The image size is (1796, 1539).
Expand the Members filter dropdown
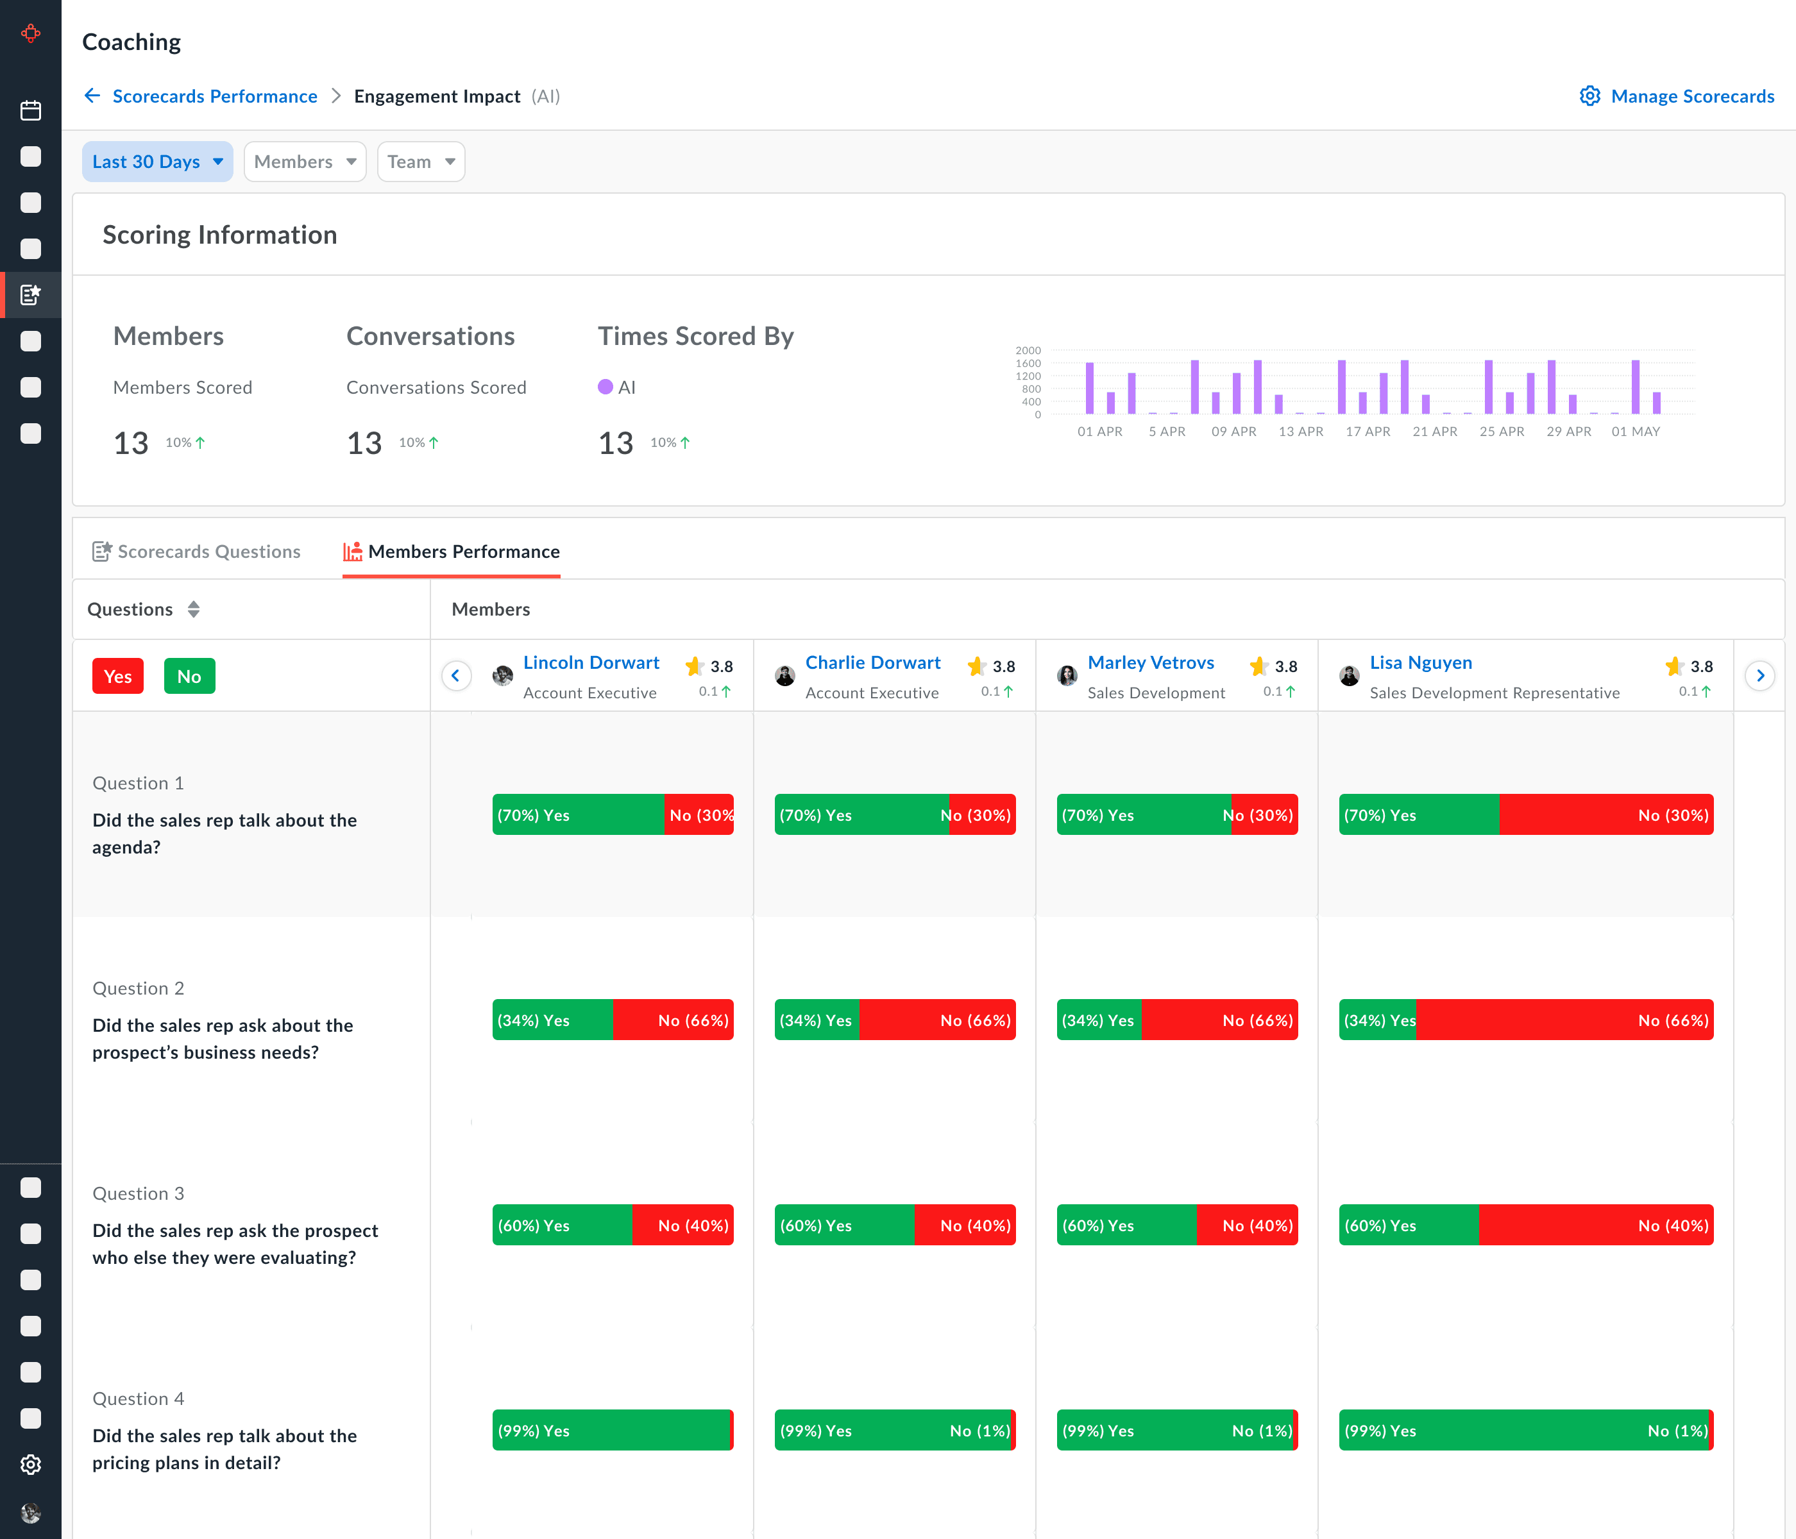click(305, 162)
